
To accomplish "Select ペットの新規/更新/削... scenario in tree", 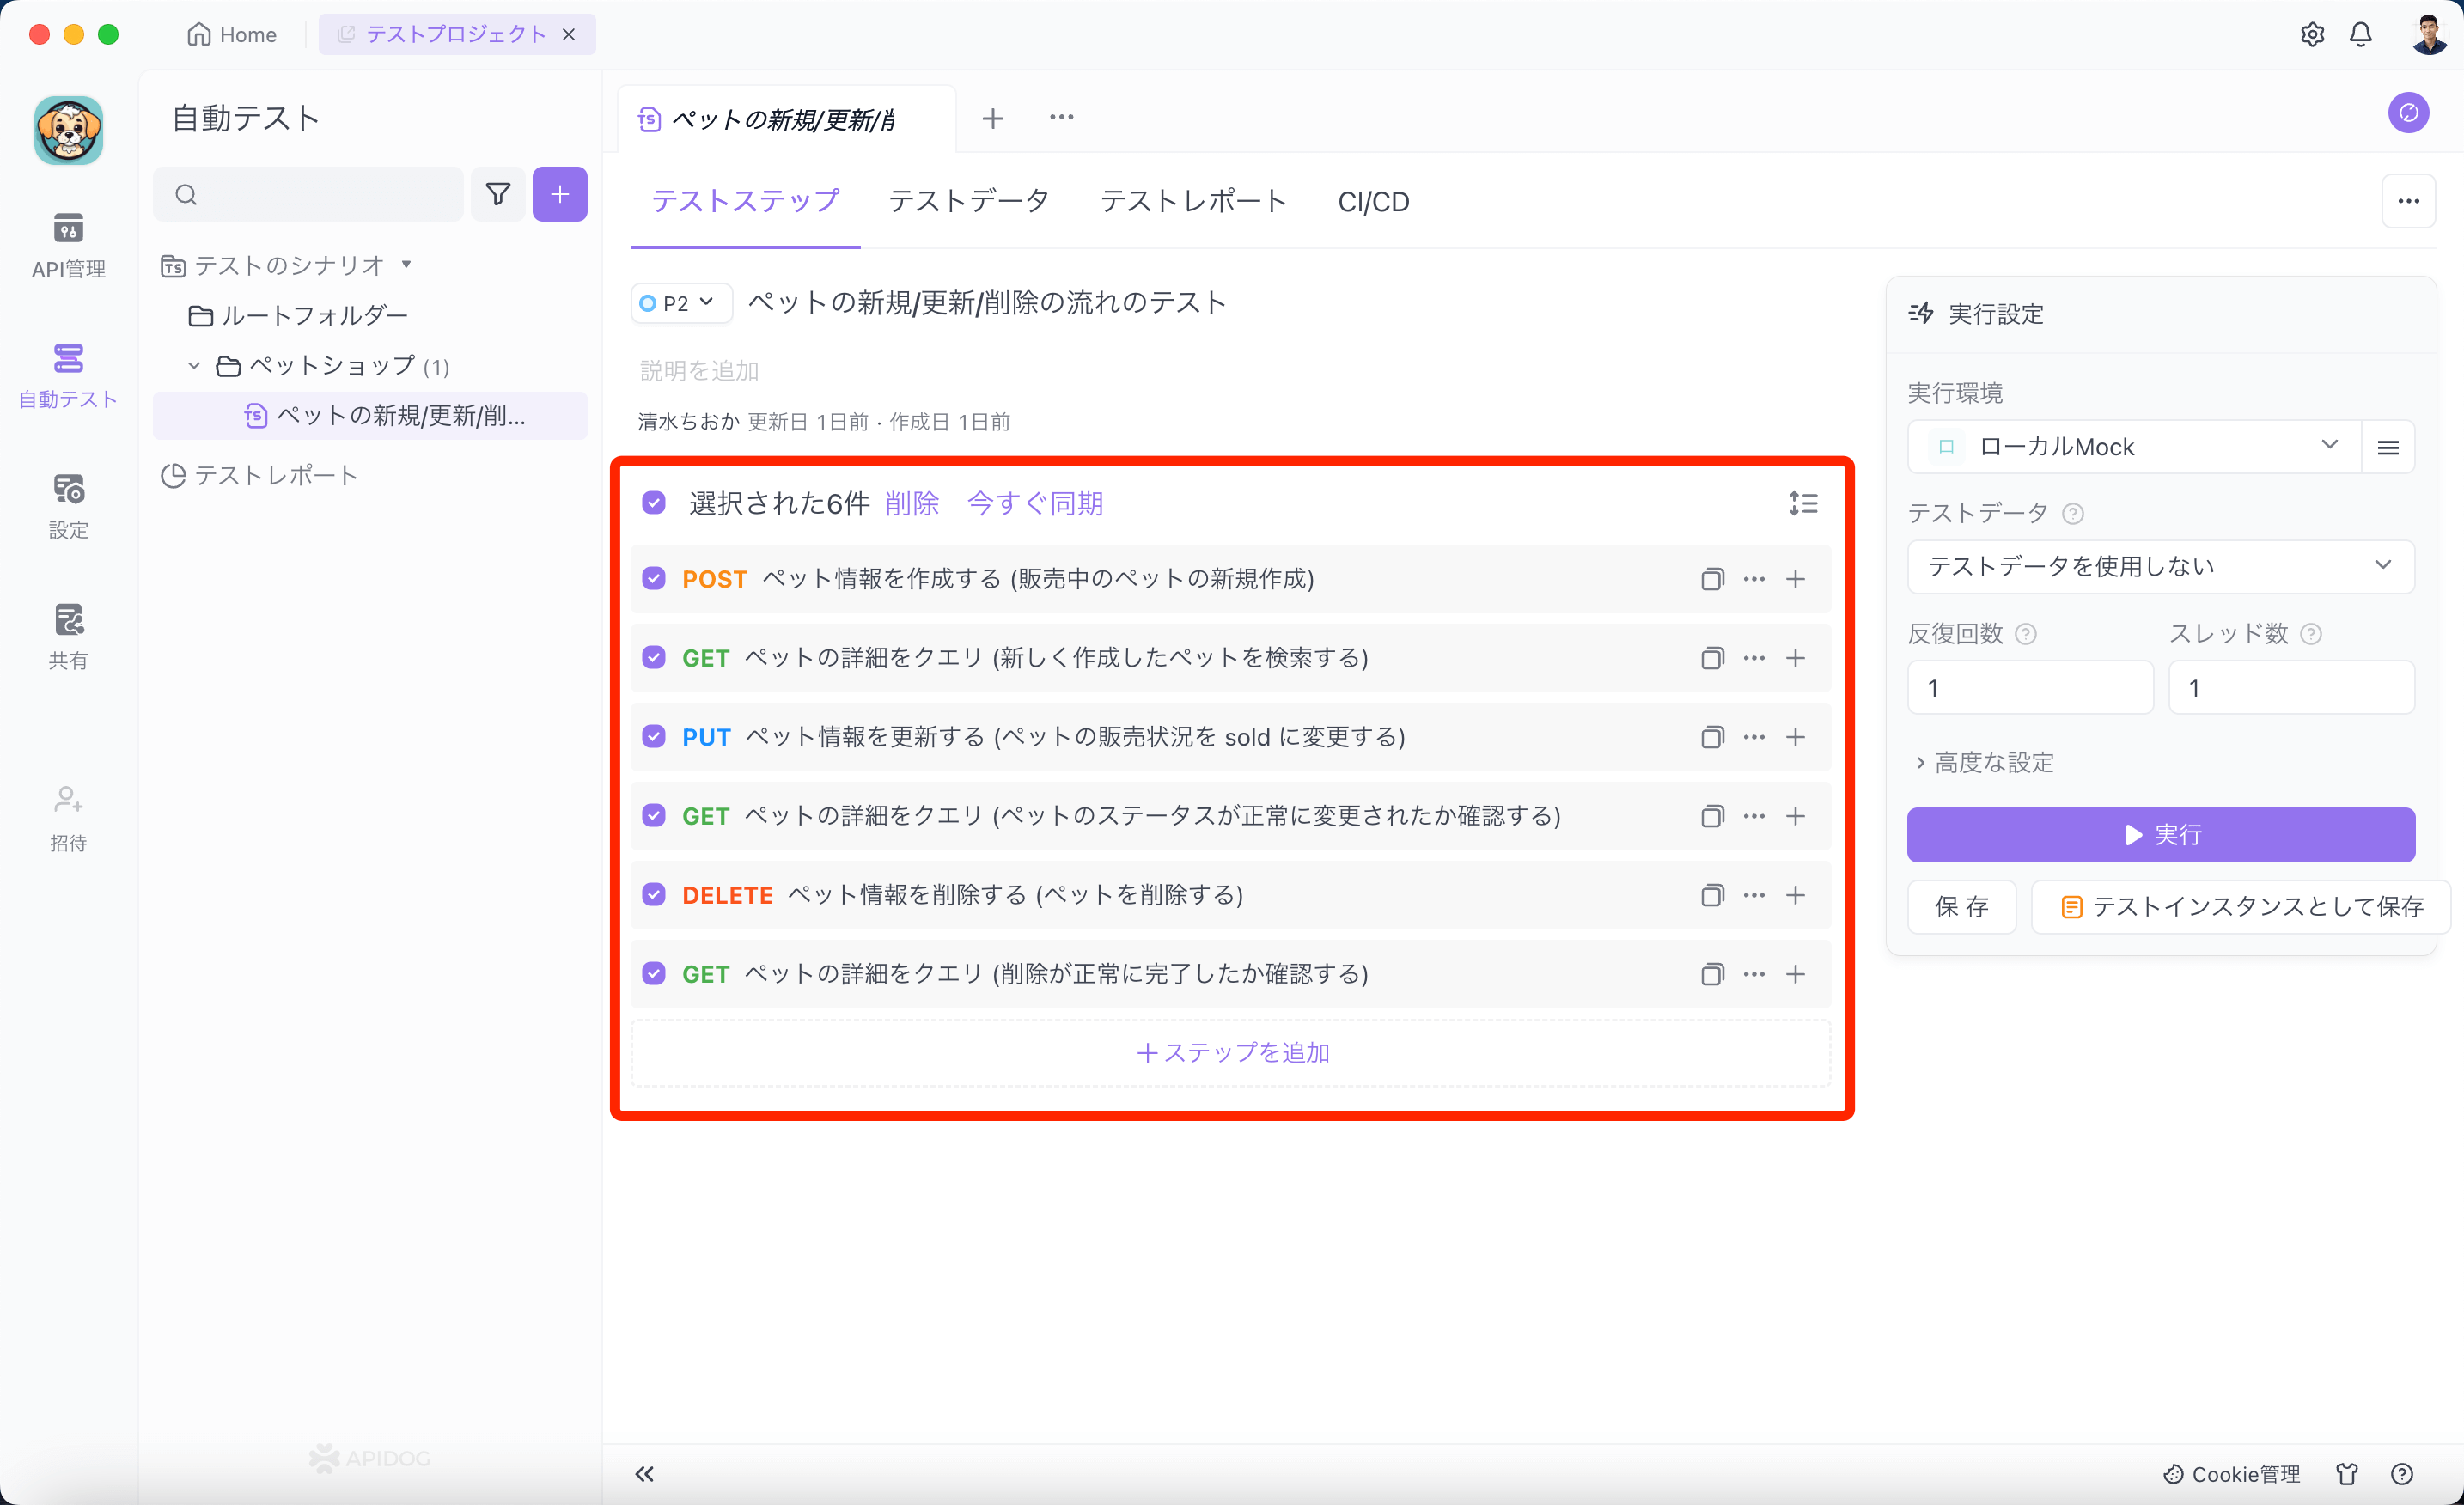I will click(370, 415).
